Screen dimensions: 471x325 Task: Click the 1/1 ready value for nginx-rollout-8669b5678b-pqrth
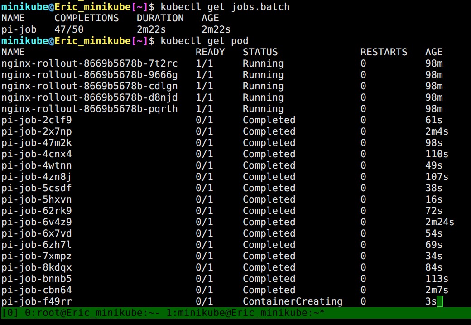(204, 109)
